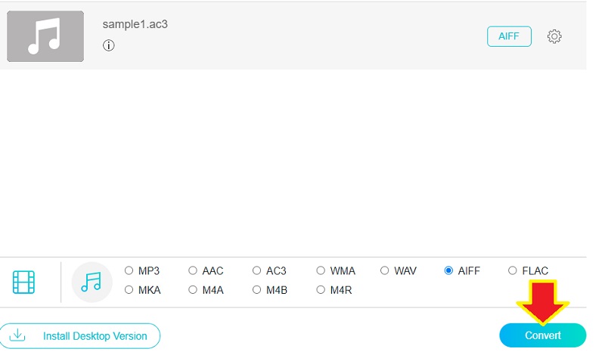
Task: Pick the AC3 format option
Action: coord(257,270)
